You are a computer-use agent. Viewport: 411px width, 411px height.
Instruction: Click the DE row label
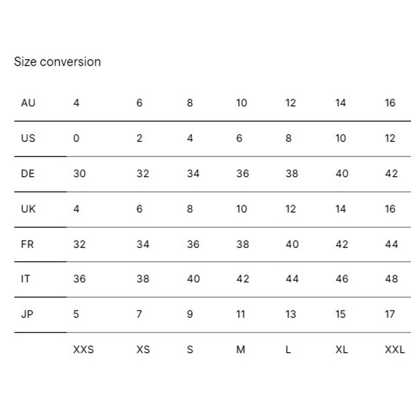(28, 174)
